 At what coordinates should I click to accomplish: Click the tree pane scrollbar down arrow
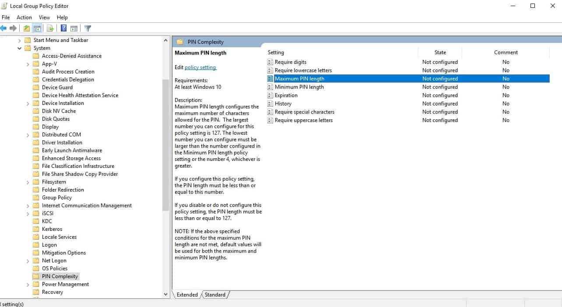pyautogui.click(x=165, y=294)
